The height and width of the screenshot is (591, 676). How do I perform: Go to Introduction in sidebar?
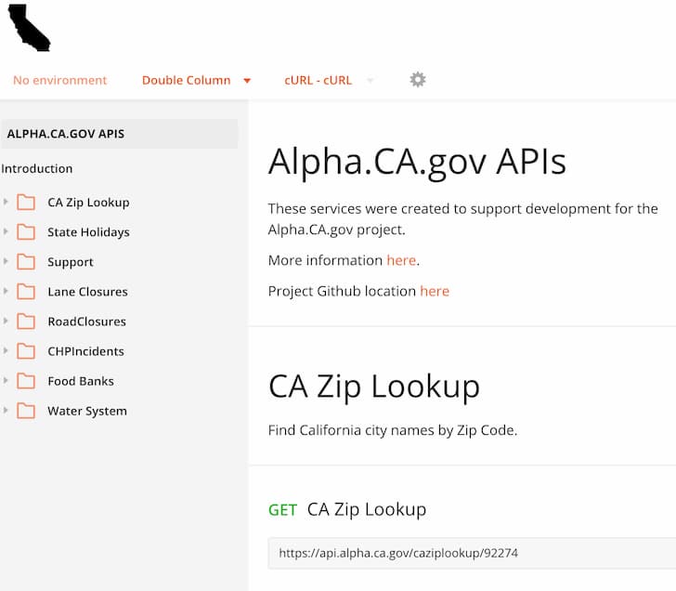36,169
